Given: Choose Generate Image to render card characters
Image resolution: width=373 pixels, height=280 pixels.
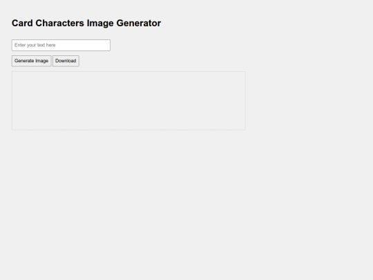Looking at the screenshot, I should tap(31, 61).
